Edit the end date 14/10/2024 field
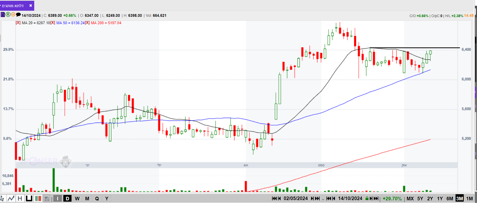The width and height of the screenshot is (477, 209). pyautogui.click(x=350, y=199)
